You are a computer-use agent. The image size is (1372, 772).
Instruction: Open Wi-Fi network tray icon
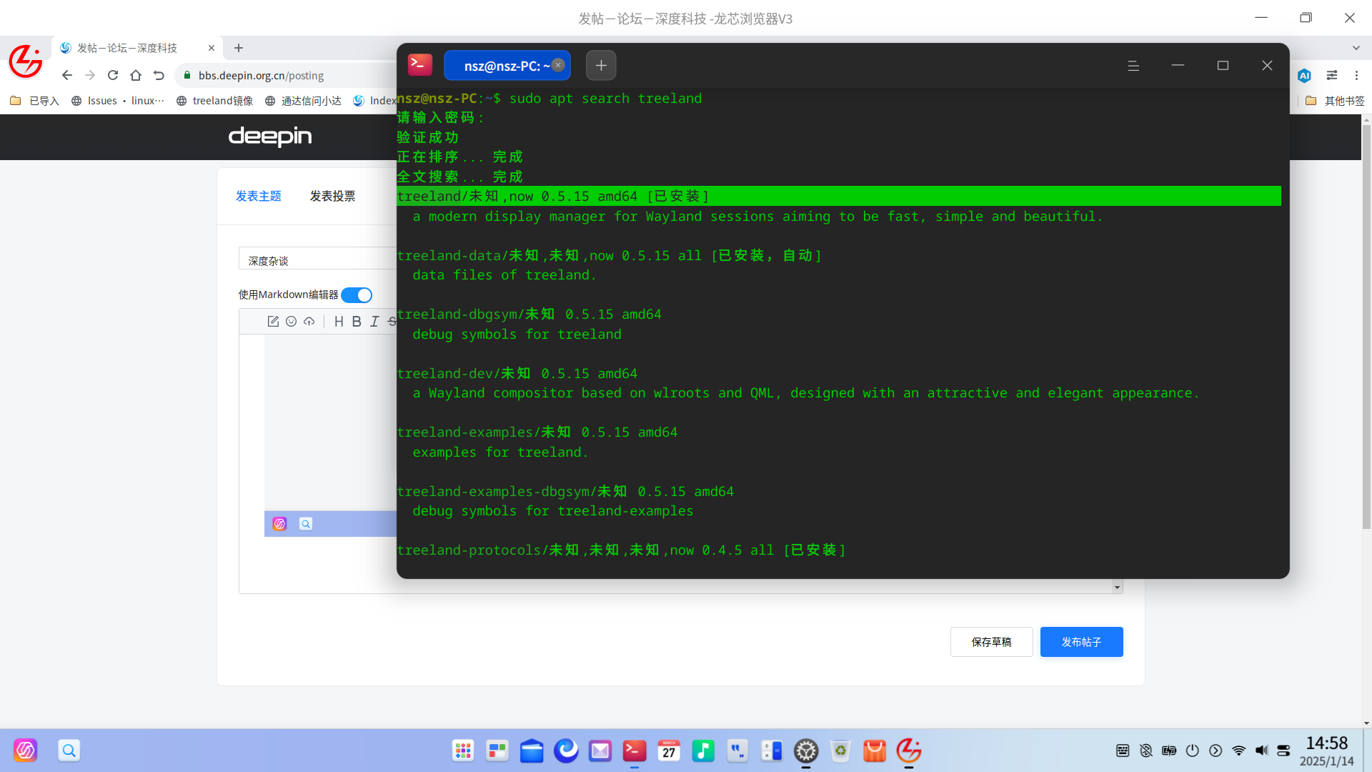click(x=1238, y=751)
